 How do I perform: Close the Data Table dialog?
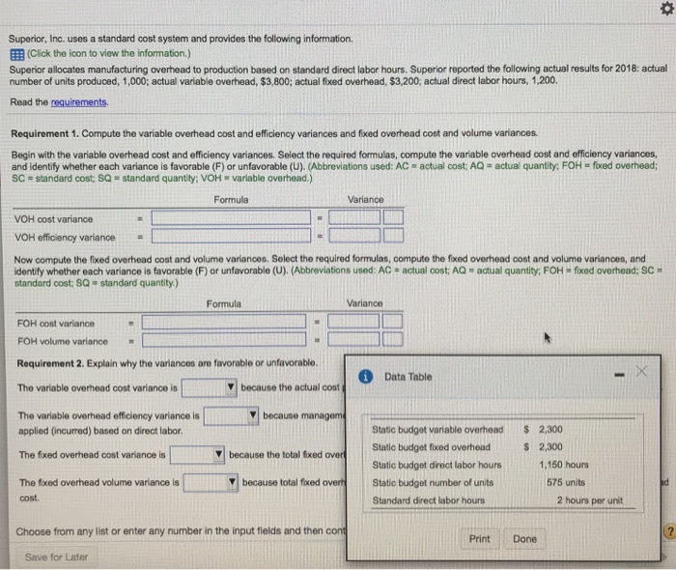point(641,371)
